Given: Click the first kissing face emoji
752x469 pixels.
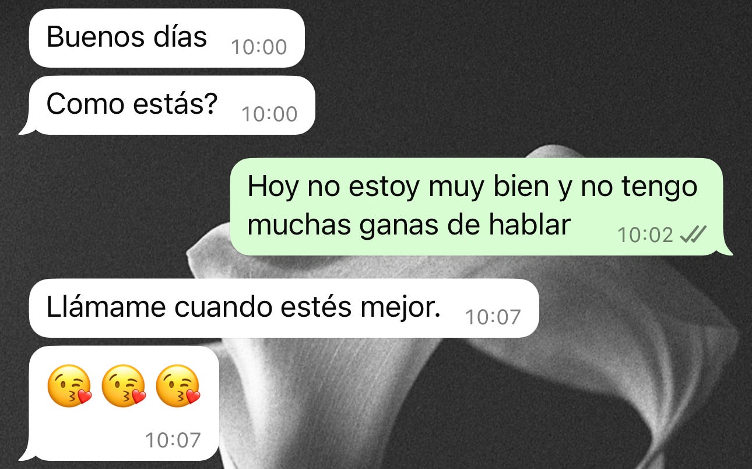Looking at the screenshot, I should coord(69,386).
